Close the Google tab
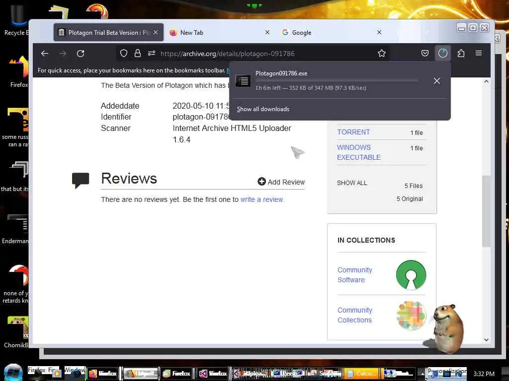 tap(379, 32)
